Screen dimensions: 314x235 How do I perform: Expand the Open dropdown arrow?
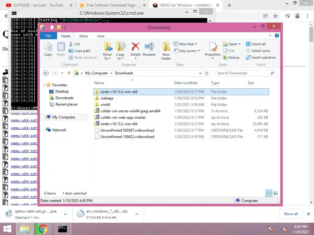coord(239,44)
